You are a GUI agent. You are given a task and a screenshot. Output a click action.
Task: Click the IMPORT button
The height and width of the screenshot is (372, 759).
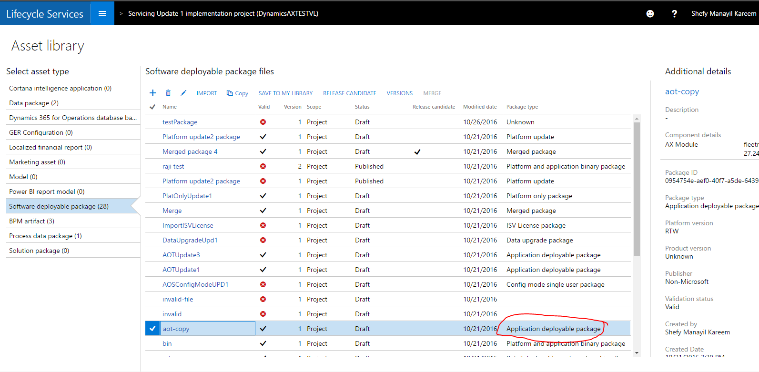click(x=206, y=93)
